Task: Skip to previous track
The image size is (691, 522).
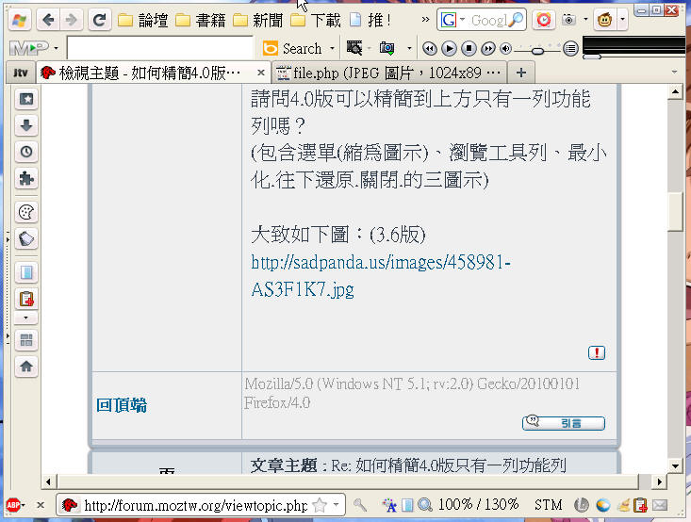Action: pyautogui.click(x=430, y=48)
